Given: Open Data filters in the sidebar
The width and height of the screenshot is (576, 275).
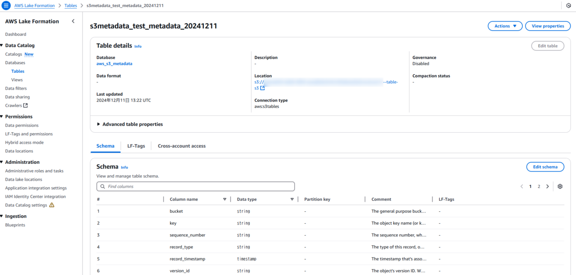Looking at the screenshot, I should click(x=16, y=88).
